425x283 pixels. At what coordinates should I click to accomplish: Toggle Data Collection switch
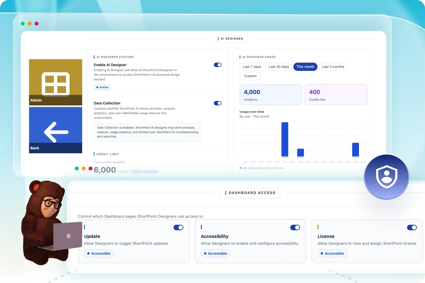click(x=218, y=103)
